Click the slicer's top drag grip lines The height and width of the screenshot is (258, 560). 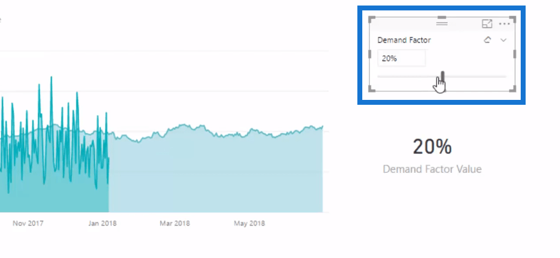tap(441, 23)
